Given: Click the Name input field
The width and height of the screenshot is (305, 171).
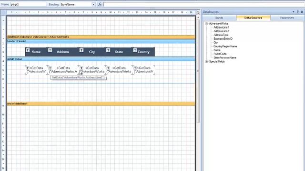Looking at the screenshot, I should click(28, 4).
